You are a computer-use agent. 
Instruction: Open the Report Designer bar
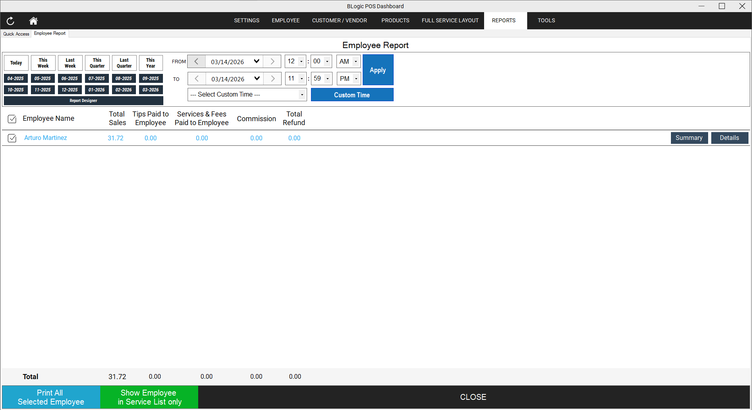pos(83,101)
